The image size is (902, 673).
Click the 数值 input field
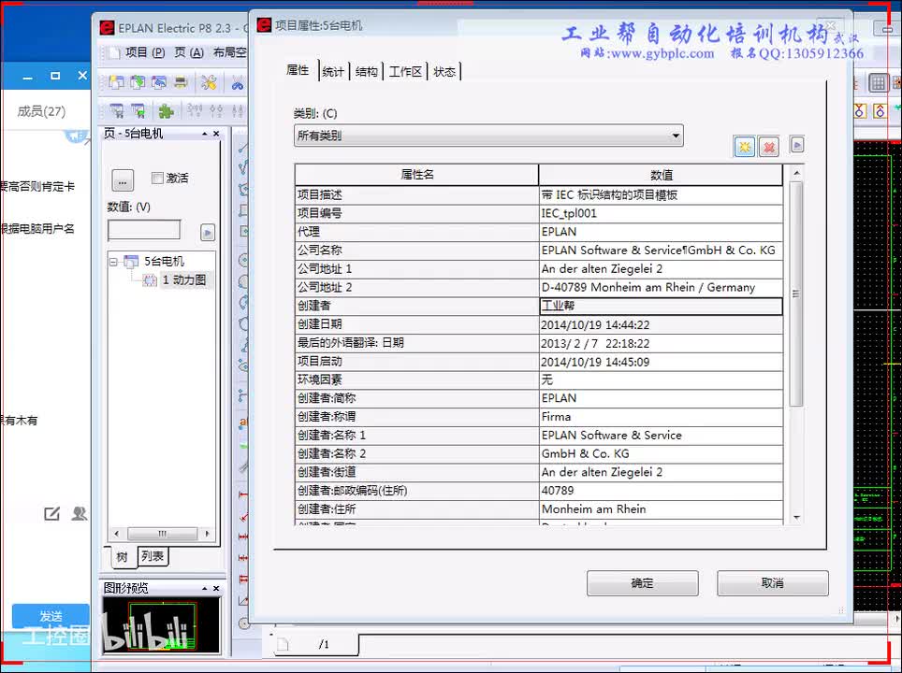pos(144,231)
